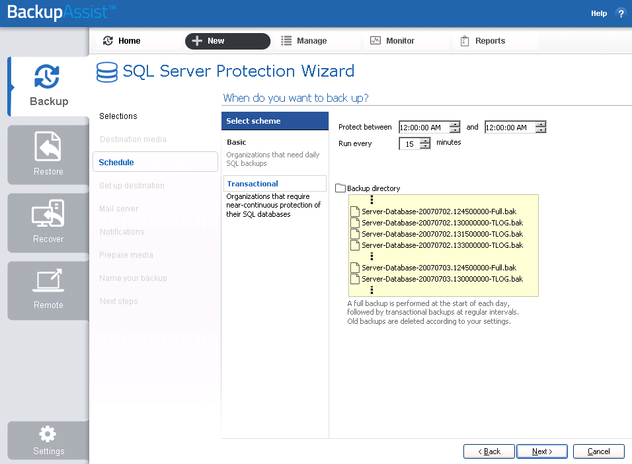The height and width of the screenshot is (464, 632).
Task: Click the SQL Server database icon
Action: point(107,72)
